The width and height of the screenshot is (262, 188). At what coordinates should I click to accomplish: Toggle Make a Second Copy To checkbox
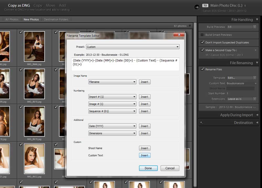click(x=202, y=50)
